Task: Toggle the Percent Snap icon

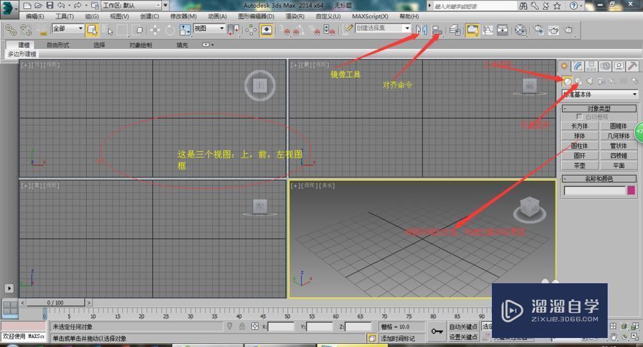Action: (314, 30)
